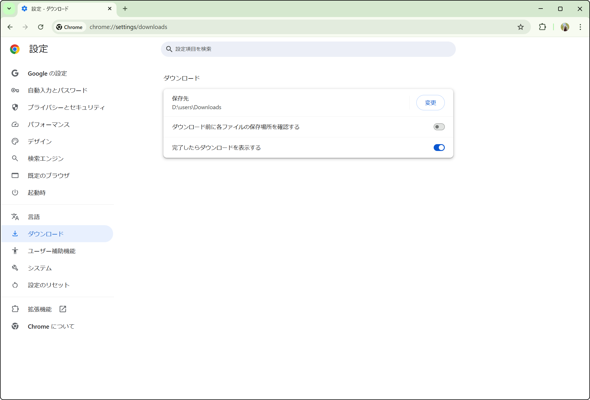Viewport: 590px width, 400px height.
Task: Click the 変更 button to change save location
Action: click(x=430, y=103)
